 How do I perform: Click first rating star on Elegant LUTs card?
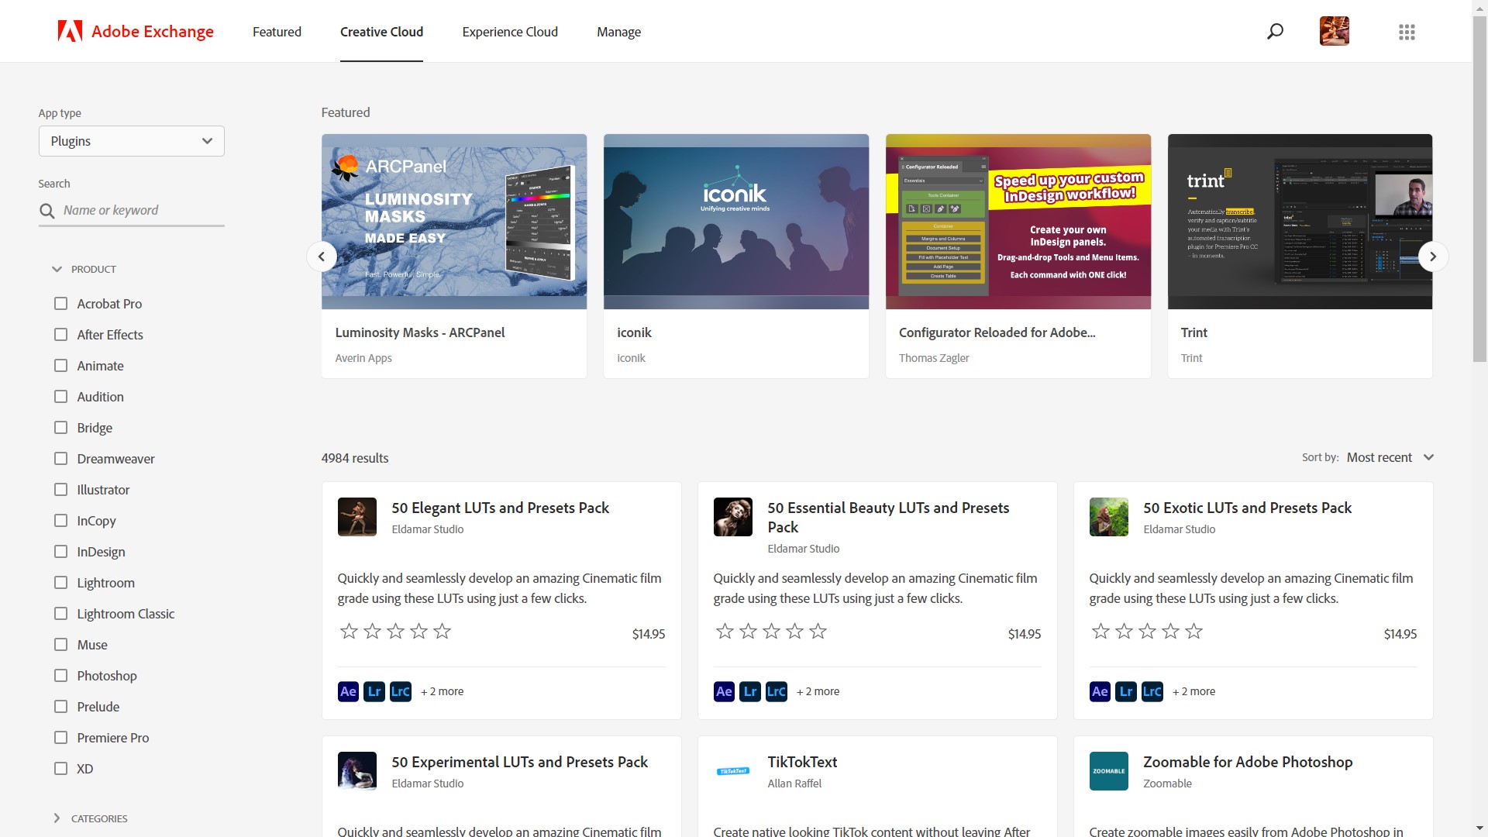[x=349, y=631]
